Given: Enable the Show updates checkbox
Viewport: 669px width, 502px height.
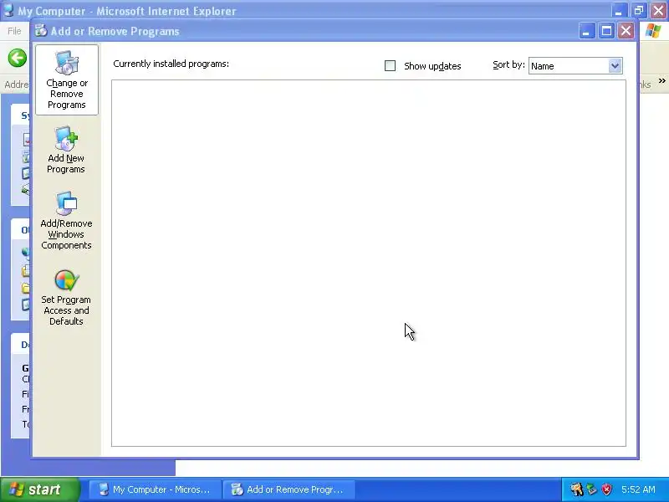Looking at the screenshot, I should tap(390, 66).
